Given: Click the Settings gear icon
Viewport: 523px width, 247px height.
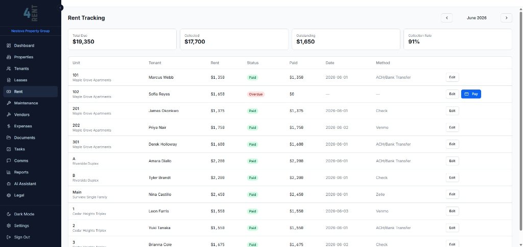Looking at the screenshot, I should pos(9,226).
